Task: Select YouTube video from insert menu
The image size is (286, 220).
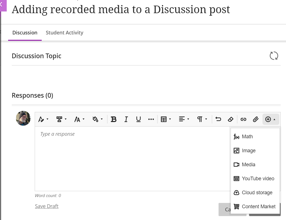Action: coord(258,179)
